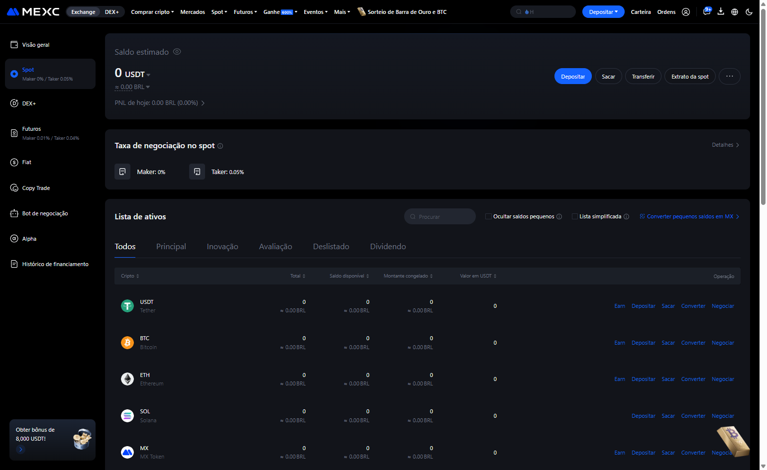Image resolution: width=767 pixels, height=470 pixels.
Task: Open Histórico de financiamento in sidebar
Action: (50, 264)
